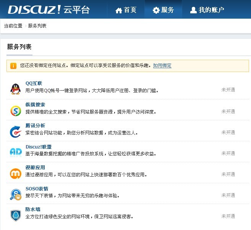Click the 腾讯分析 icon
This screenshot has width=251, height=230.
pos(16,132)
